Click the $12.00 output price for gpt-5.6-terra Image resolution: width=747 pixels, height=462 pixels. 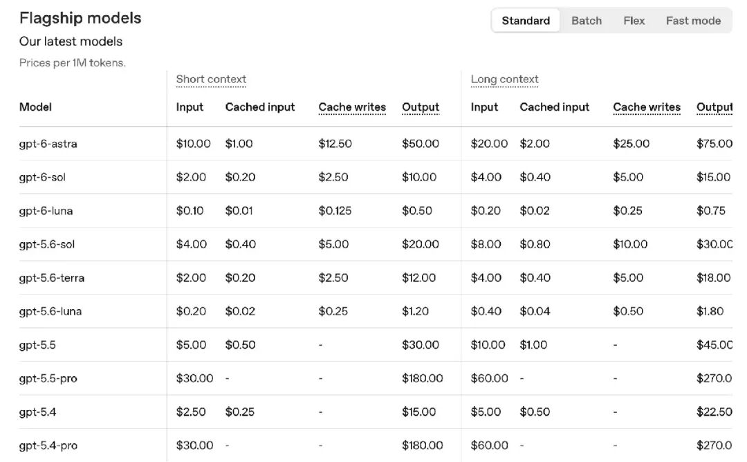[418, 277]
